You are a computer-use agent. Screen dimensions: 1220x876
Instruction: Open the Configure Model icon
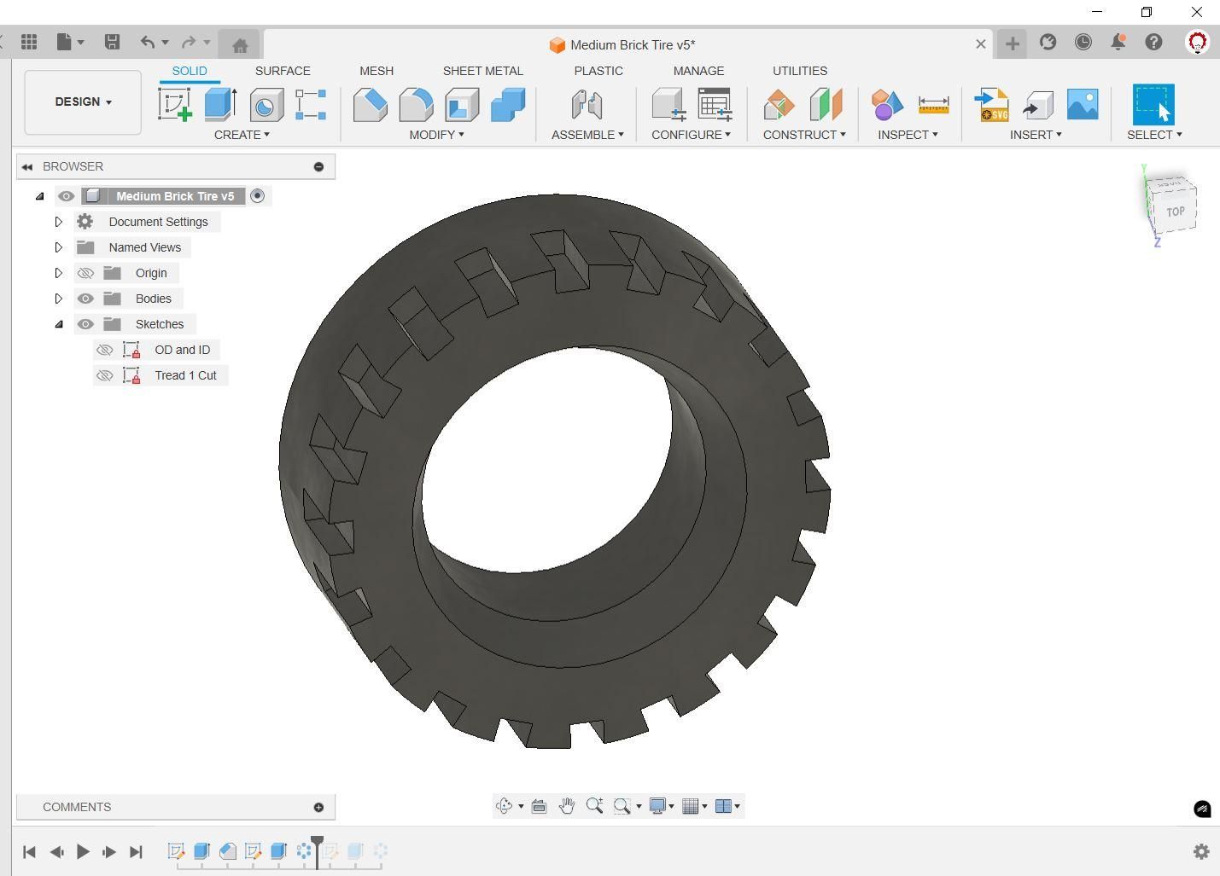669,105
